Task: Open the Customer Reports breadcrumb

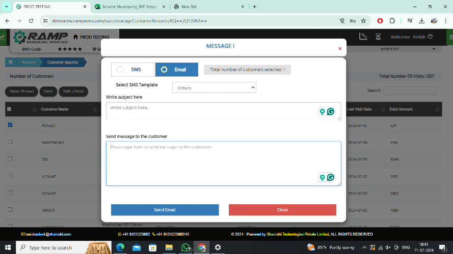Action: (x=62, y=62)
